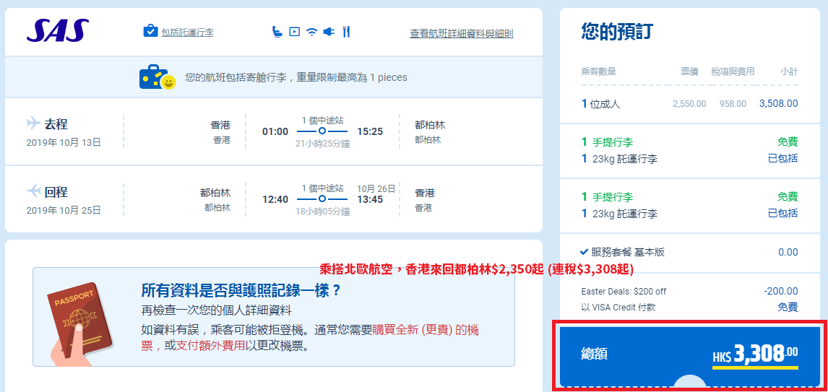Click 以 VISA Credit 付款 row
This screenshot has height=392, width=828.
point(690,307)
